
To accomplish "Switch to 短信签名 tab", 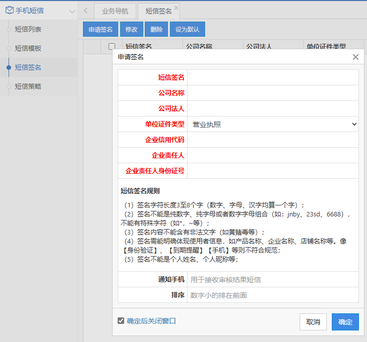I will coord(158,11).
